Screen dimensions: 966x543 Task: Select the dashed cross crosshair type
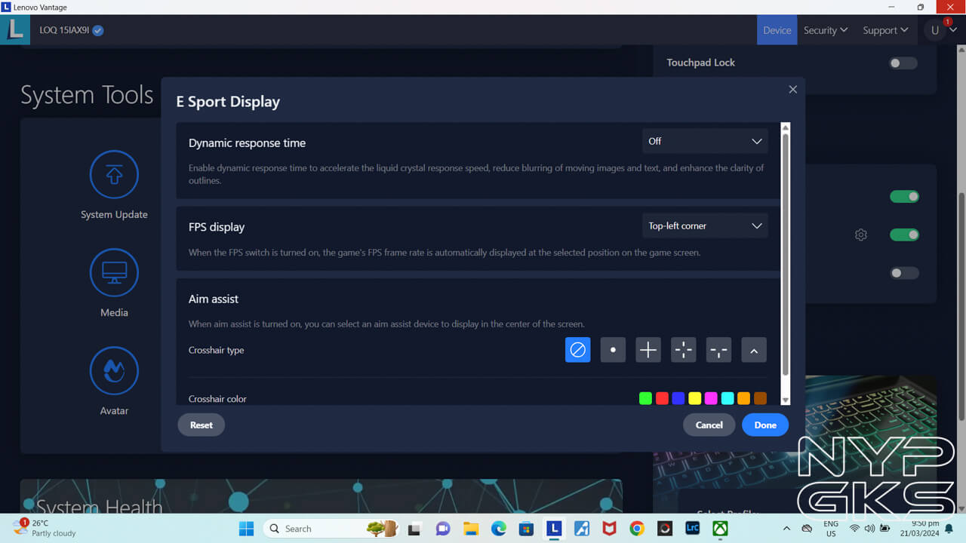[684, 350]
